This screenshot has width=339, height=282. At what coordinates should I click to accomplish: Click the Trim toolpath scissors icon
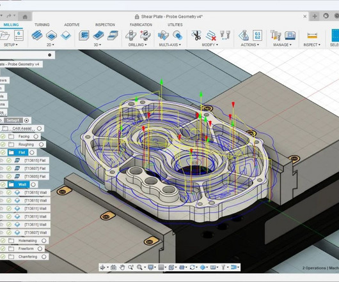(x=196, y=35)
